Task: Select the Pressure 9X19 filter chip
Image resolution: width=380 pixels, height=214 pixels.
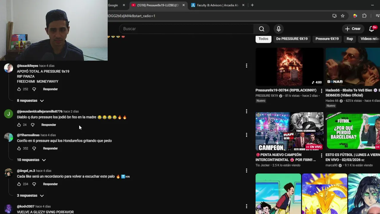Action: click(x=327, y=39)
